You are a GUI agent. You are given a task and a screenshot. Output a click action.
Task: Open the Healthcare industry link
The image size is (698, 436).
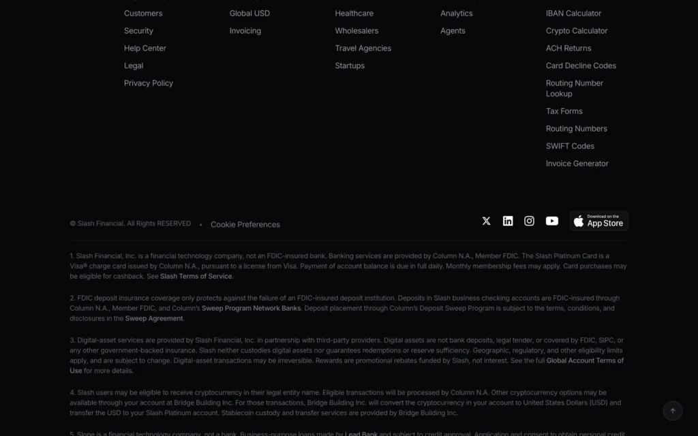354,14
